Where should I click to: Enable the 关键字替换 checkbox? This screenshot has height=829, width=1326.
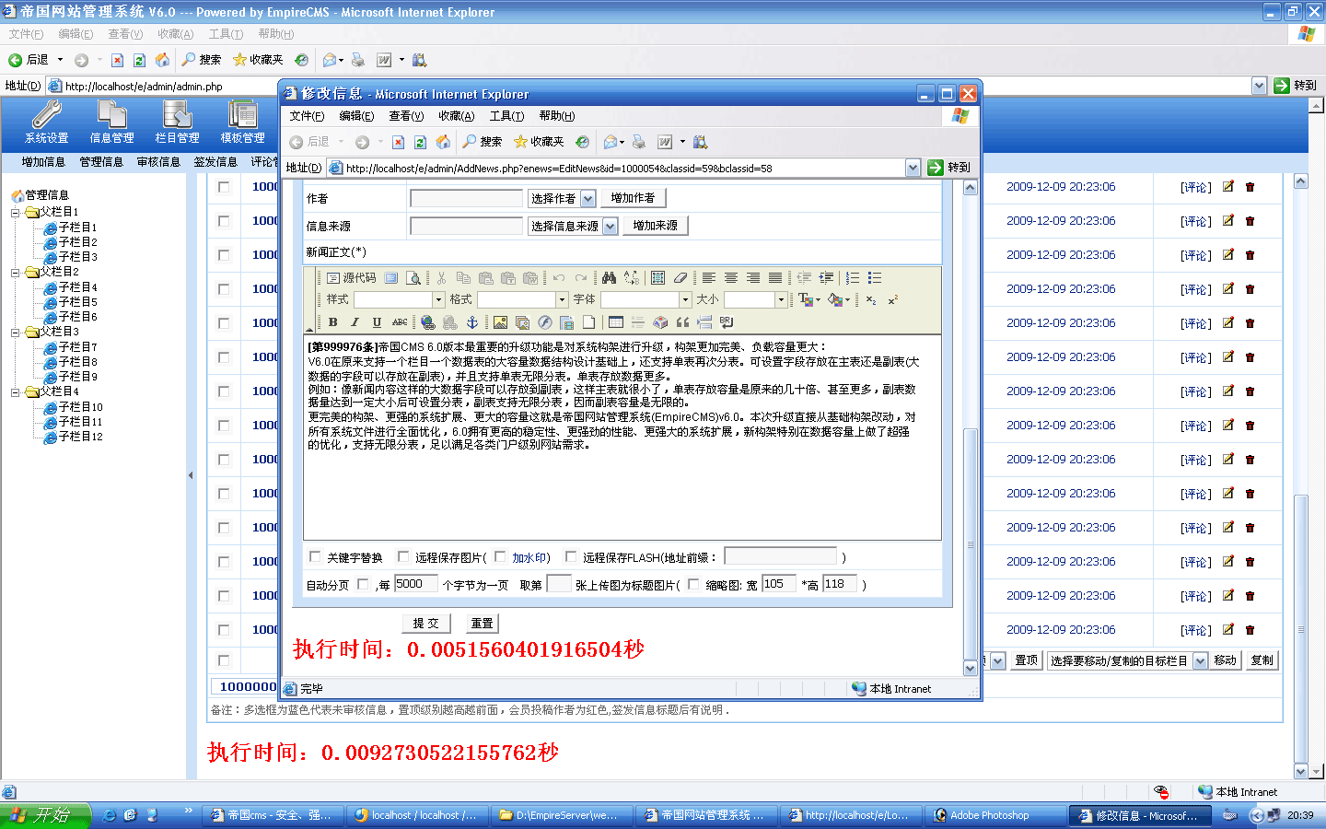tap(315, 556)
